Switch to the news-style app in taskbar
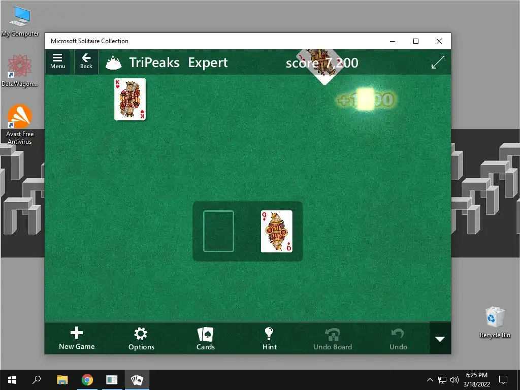Viewport: 520px width, 390px height. click(112, 380)
